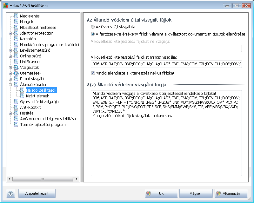Viewport: 254px width, 203px height.
Task: Open the Hangok settings page
Action: pyautogui.click(x=27, y=22)
